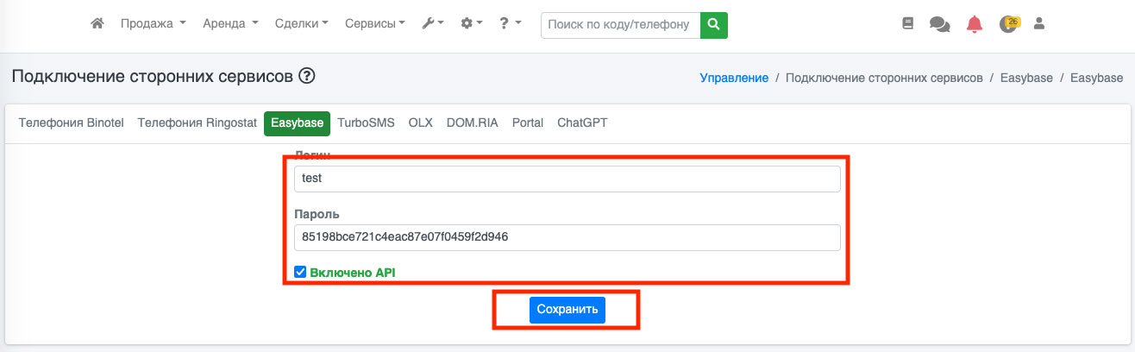Open the Аренда dropdown menu

click(230, 24)
